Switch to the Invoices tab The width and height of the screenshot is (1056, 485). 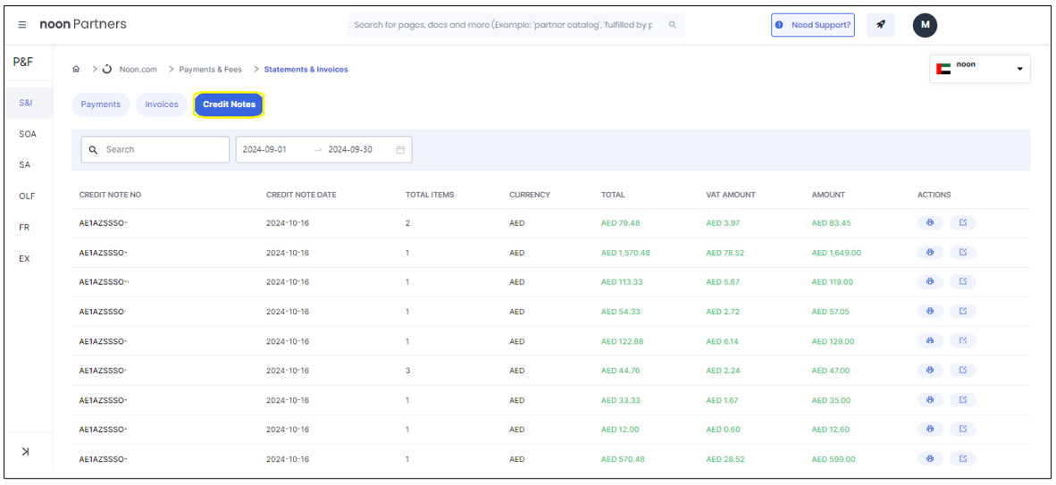click(x=162, y=105)
